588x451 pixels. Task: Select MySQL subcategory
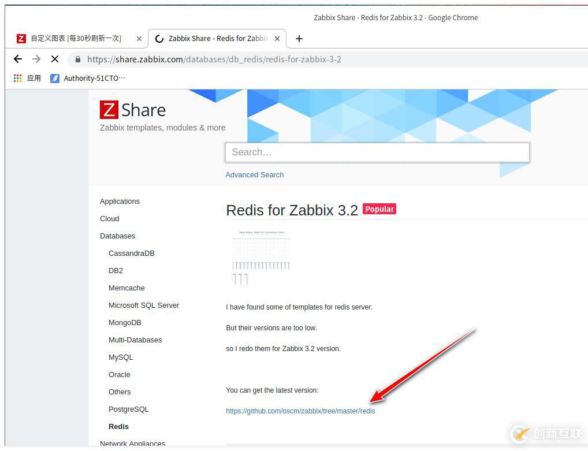121,357
